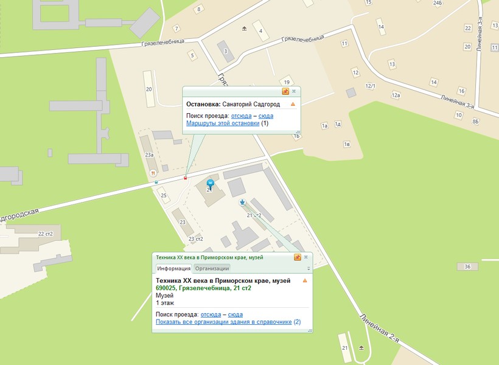
Task: Click building label 12а
Action: 396,95
